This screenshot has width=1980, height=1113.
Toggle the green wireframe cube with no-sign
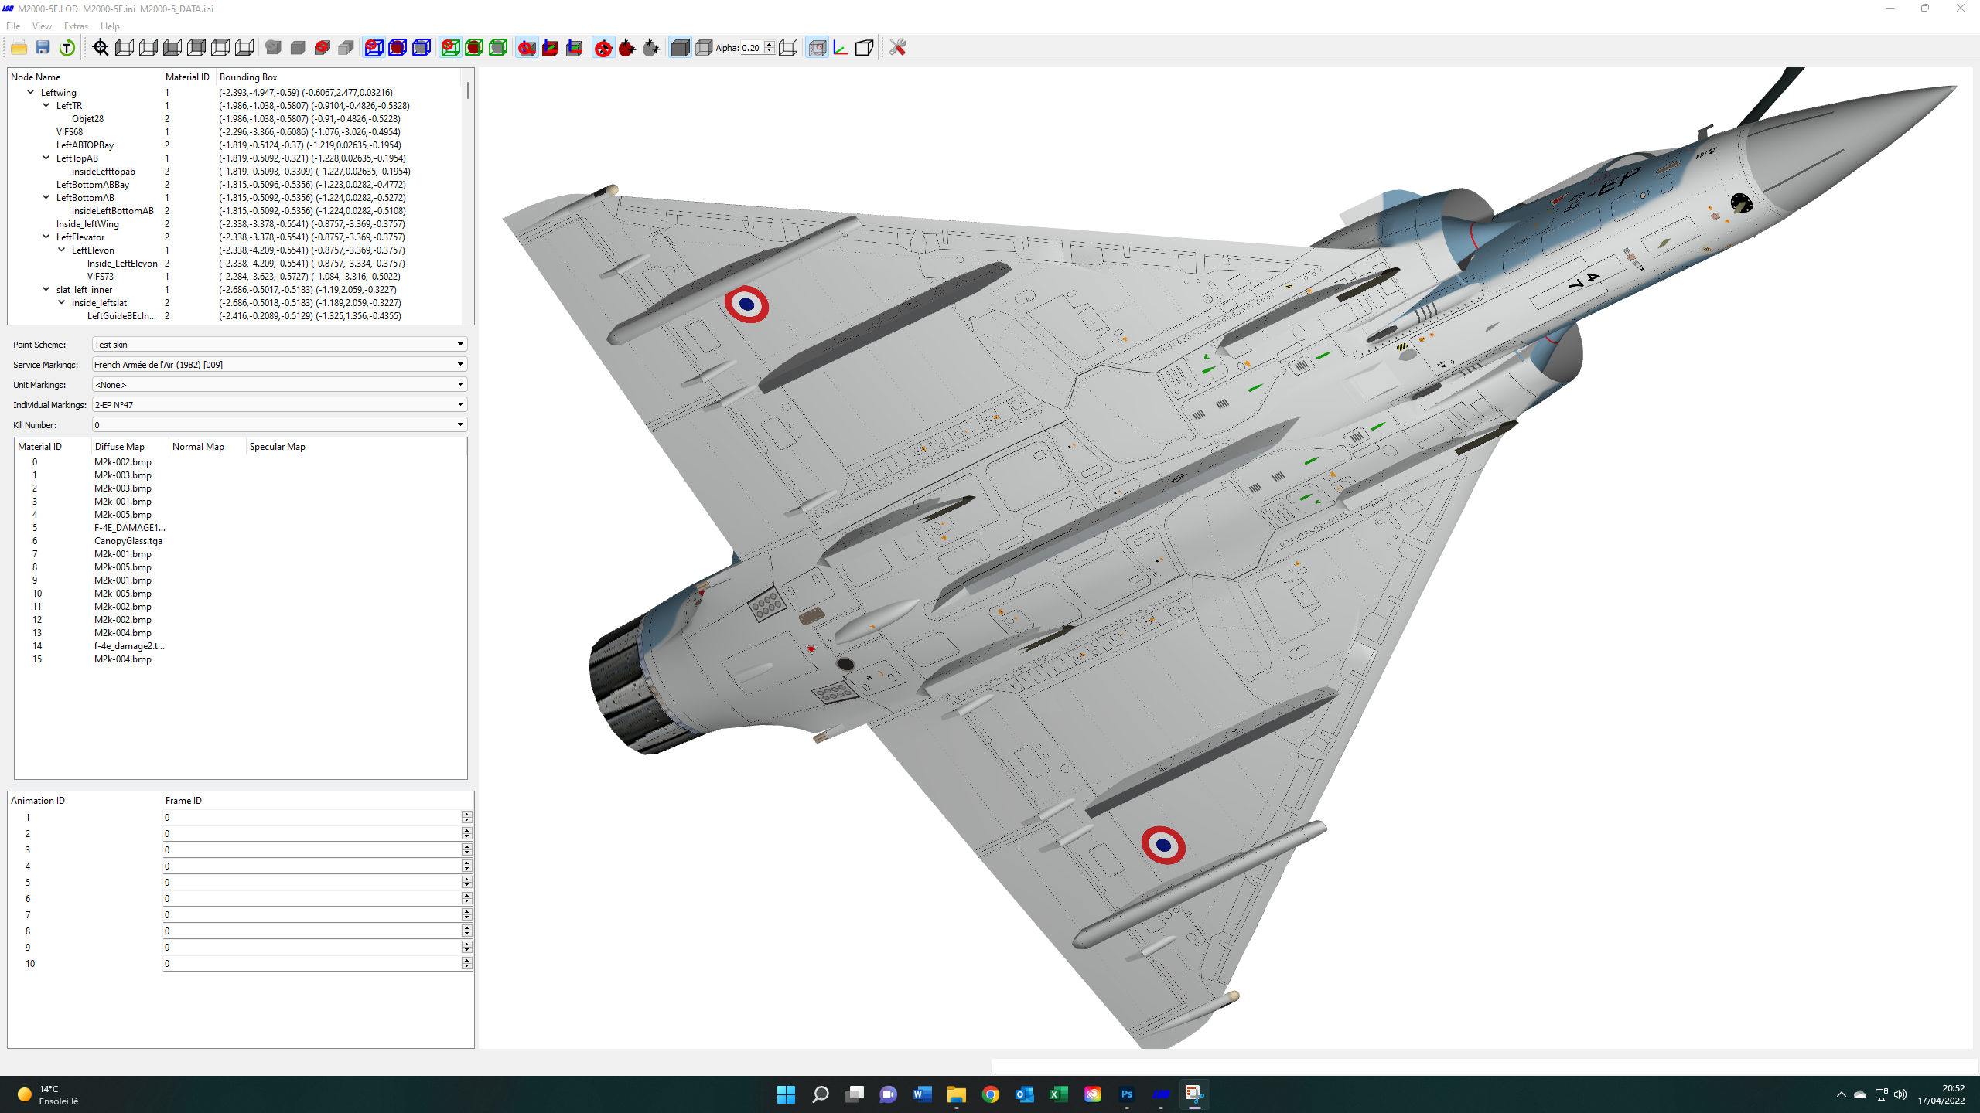tap(450, 48)
